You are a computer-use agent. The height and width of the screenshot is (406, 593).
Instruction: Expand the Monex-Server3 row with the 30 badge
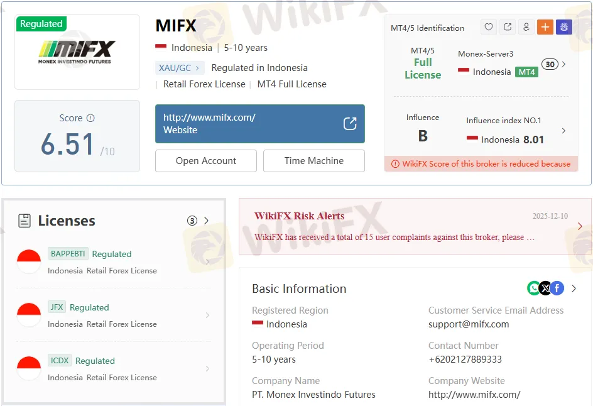point(564,64)
